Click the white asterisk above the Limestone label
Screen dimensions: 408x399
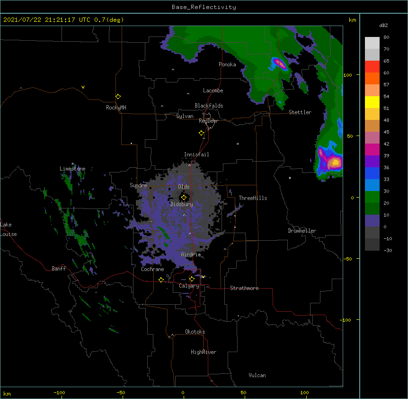pyautogui.click(x=72, y=164)
